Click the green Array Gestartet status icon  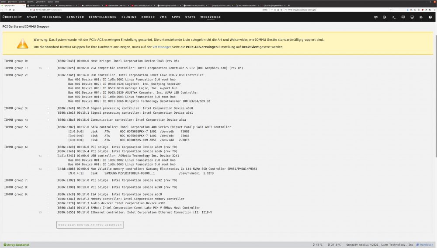coord(5,245)
